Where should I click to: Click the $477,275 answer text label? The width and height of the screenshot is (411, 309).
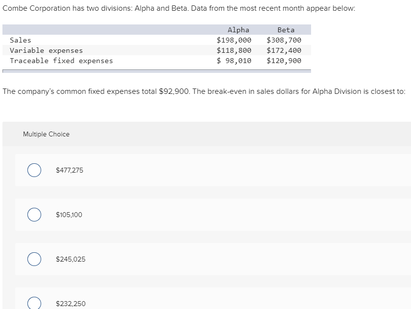69,170
